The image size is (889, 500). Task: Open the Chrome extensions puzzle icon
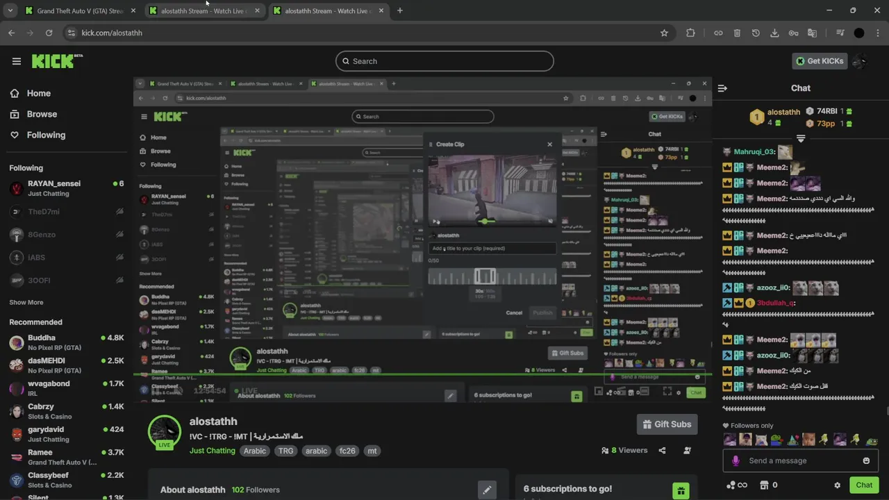click(690, 33)
